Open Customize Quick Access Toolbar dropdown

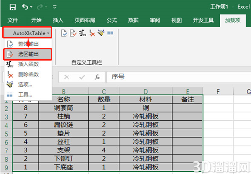tap(54, 7)
